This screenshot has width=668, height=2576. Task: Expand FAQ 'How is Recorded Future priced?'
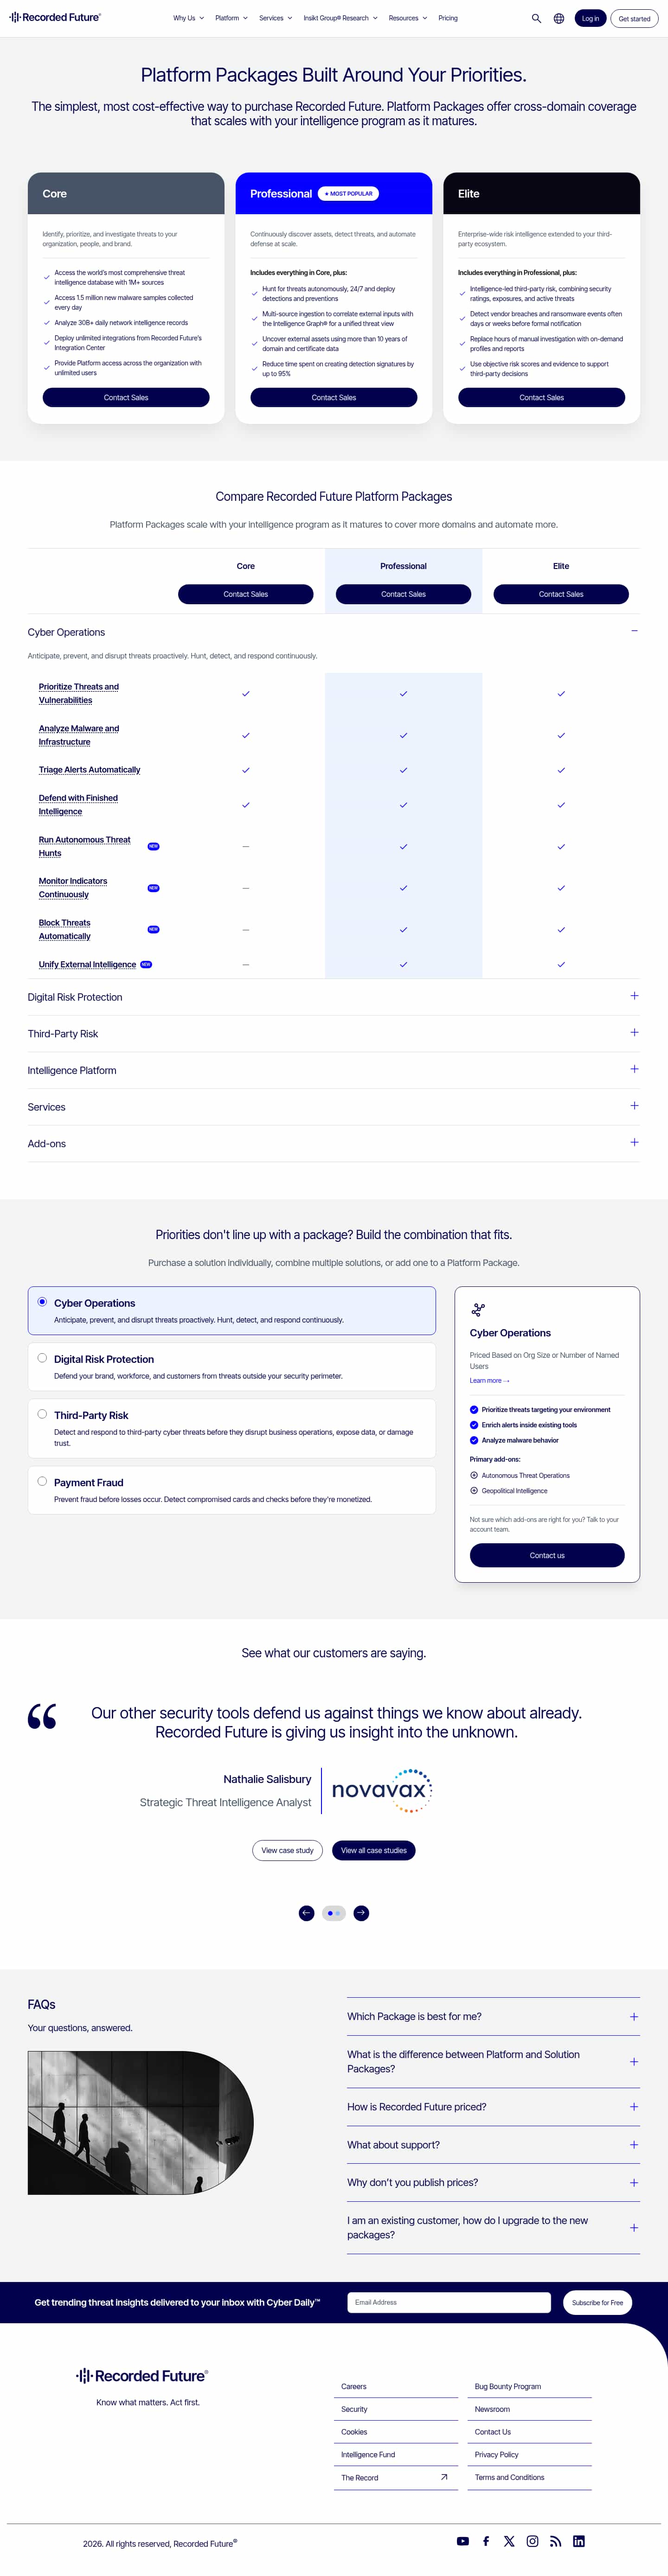493,2107
